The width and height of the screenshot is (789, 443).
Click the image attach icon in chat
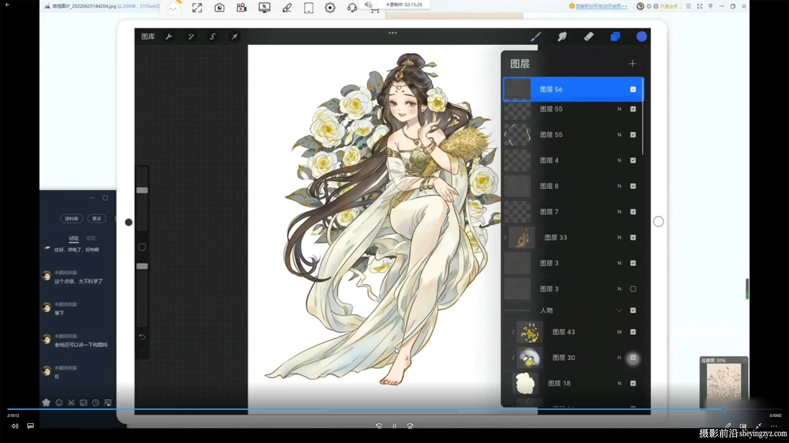pyautogui.click(x=83, y=403)
